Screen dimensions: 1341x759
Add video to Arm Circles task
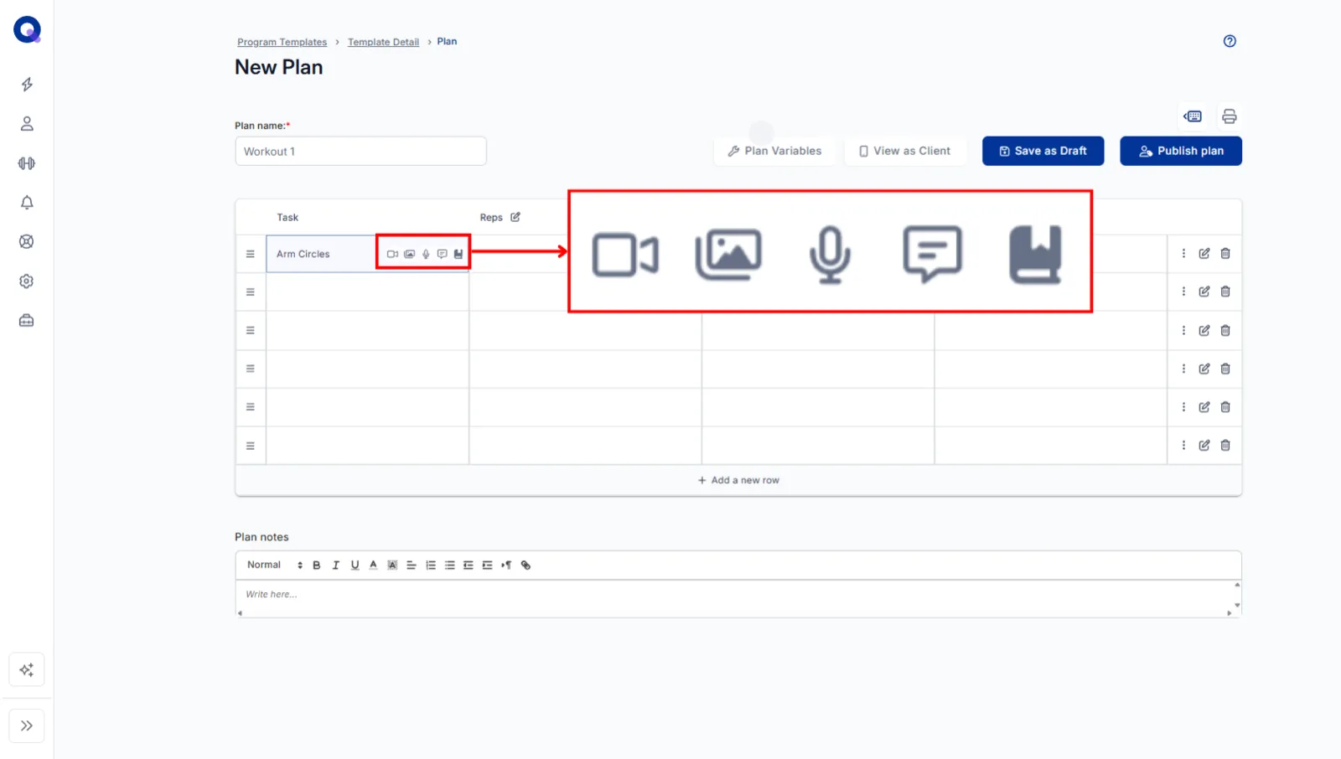[x=392, y=254]
